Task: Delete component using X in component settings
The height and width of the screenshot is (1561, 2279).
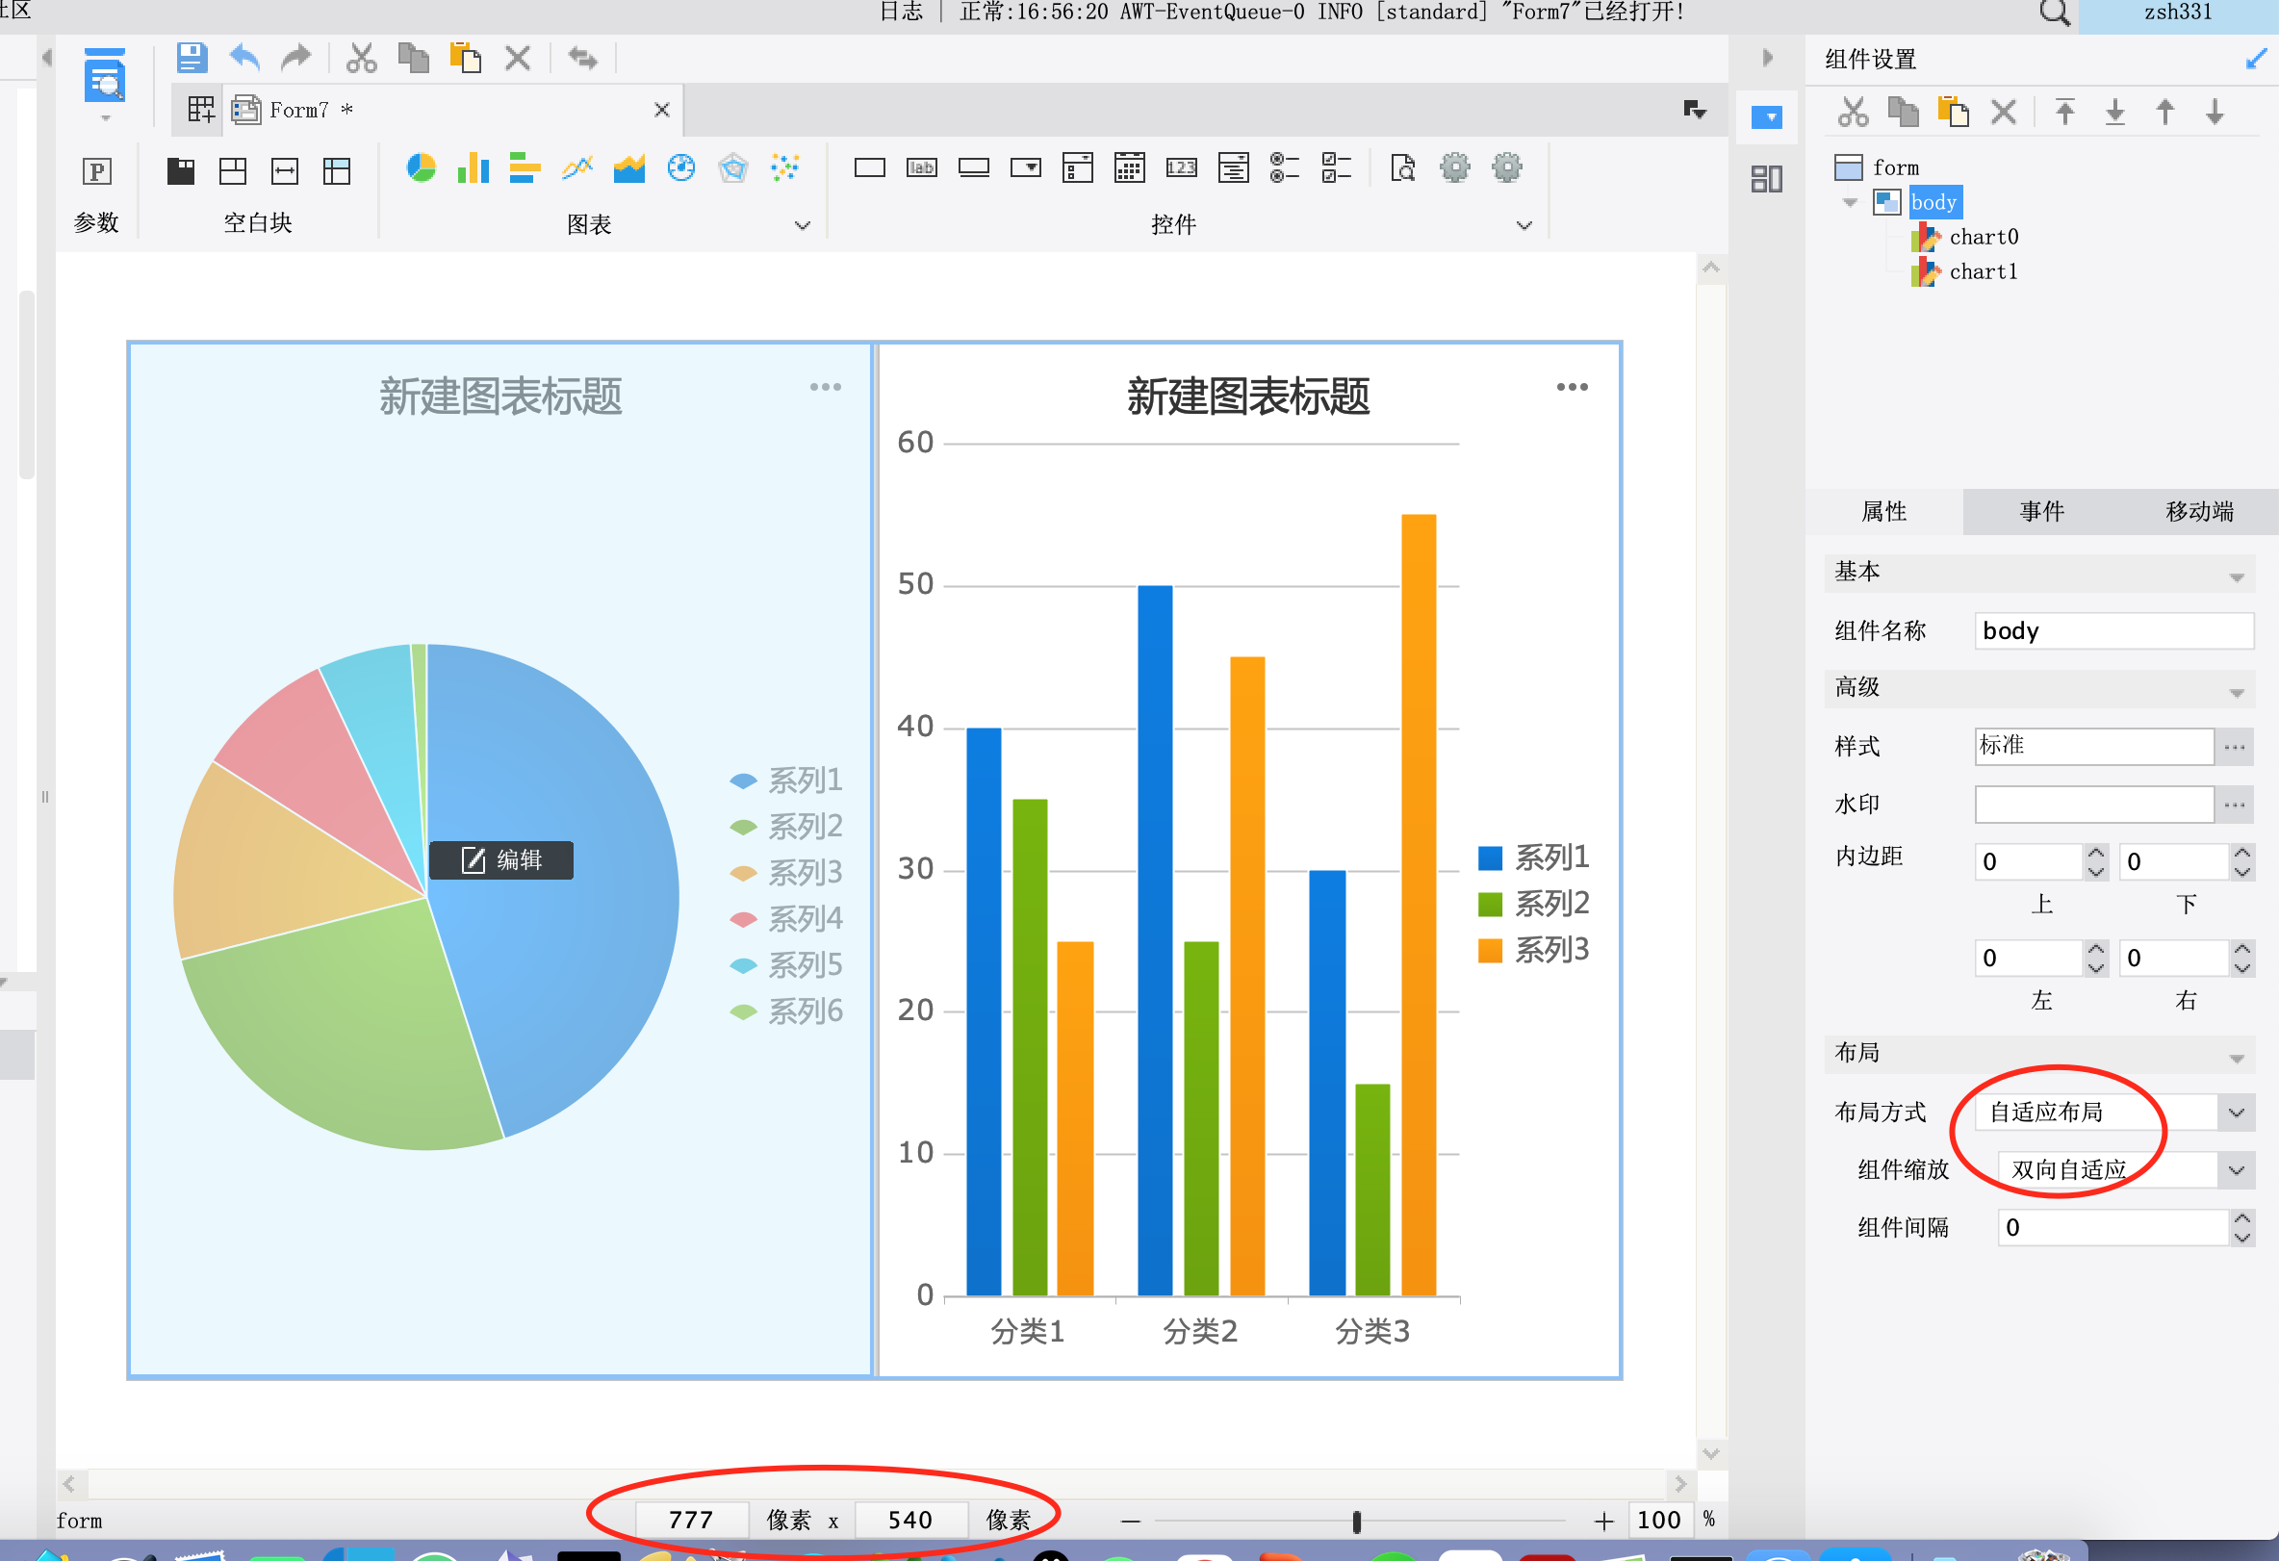Action: point(2004,112)
